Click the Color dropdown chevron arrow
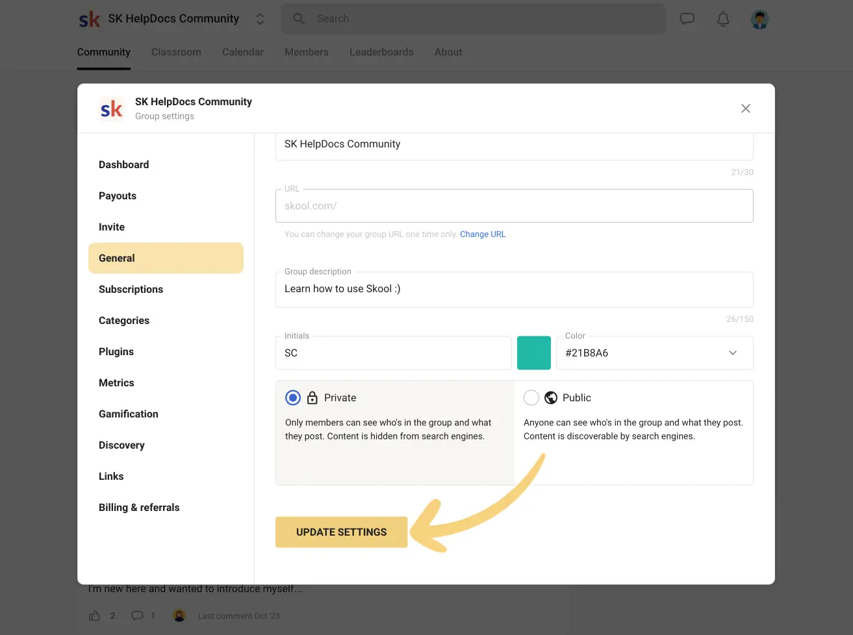The height and width of the screenshot is (635, 853). click(733, 353)
